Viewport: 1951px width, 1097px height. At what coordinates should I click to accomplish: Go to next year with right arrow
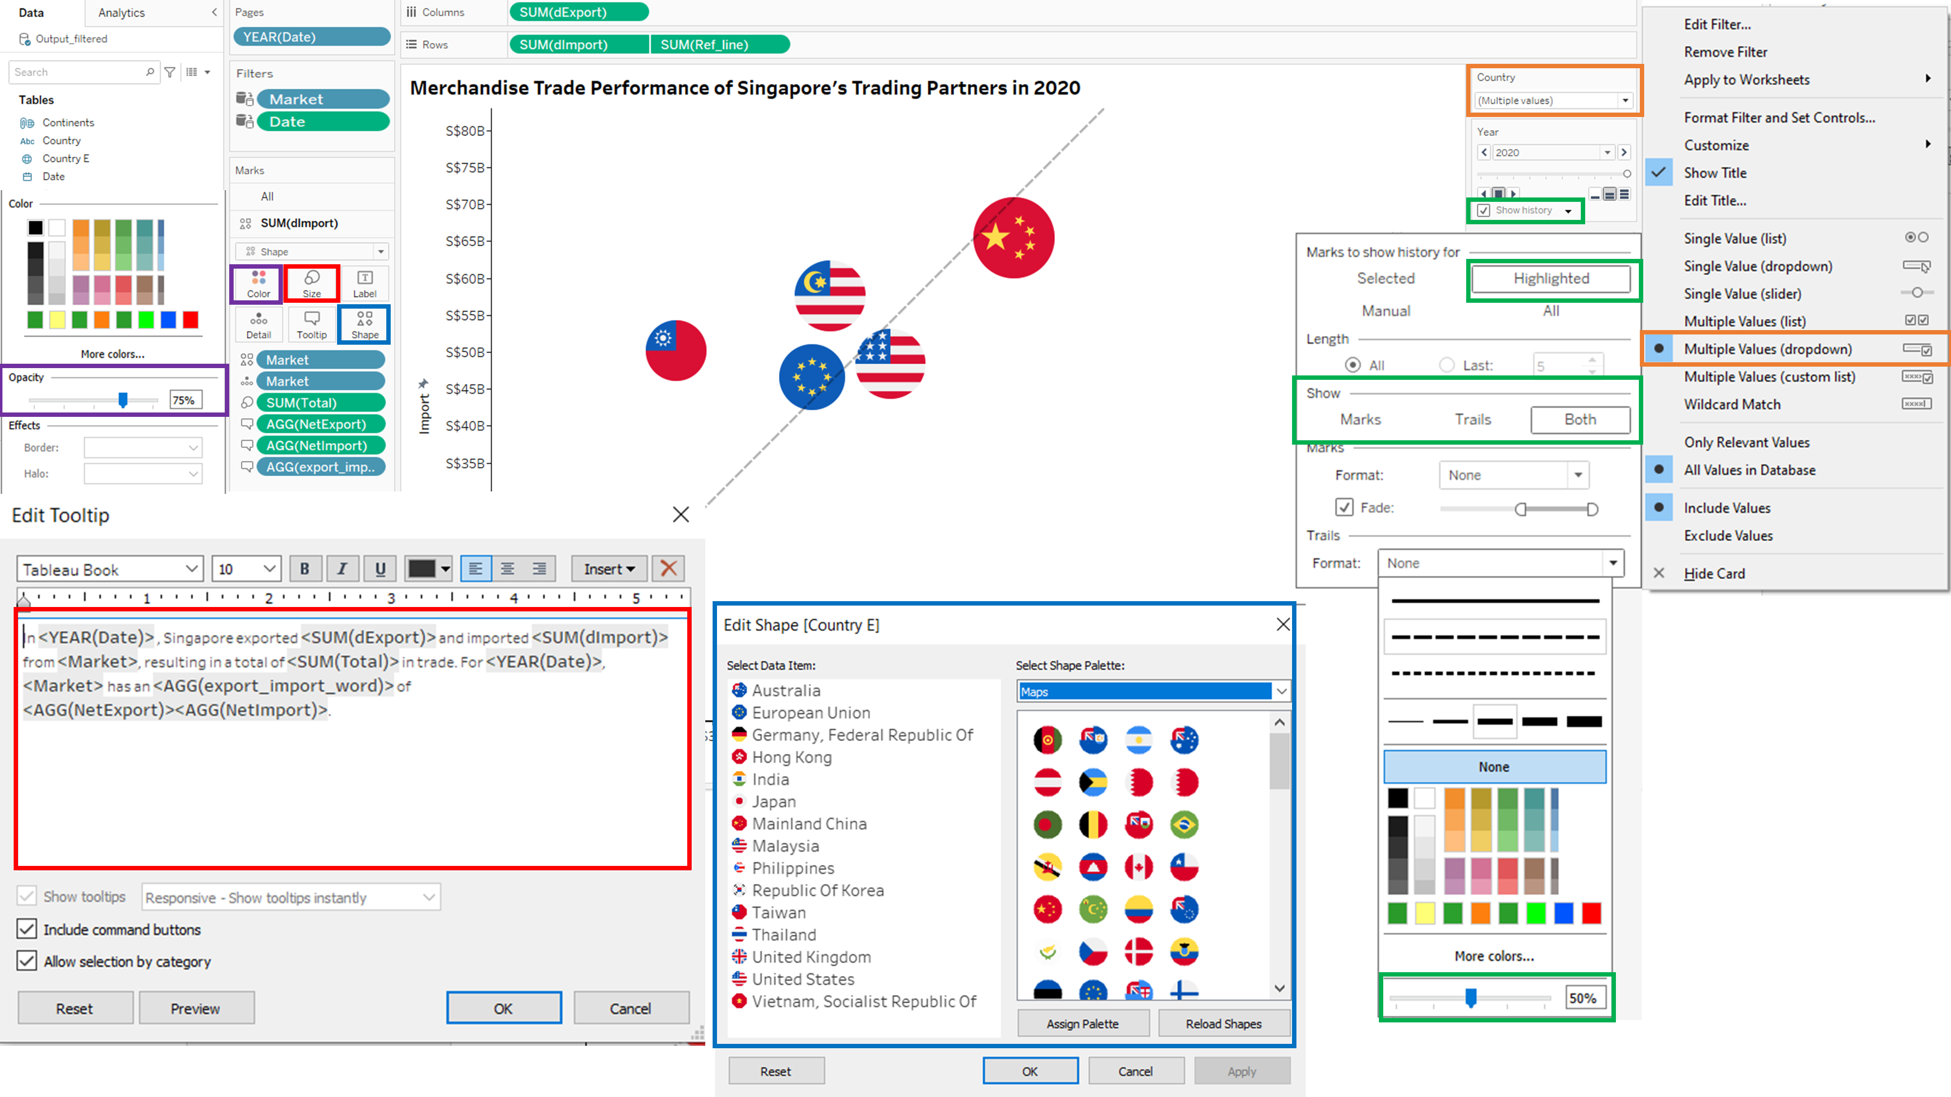(1624, 152)
